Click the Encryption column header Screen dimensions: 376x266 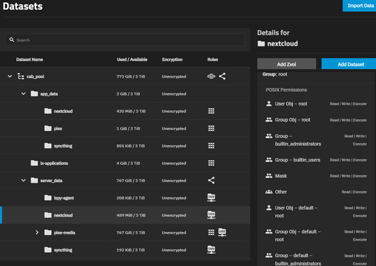[x=172, y=59]
